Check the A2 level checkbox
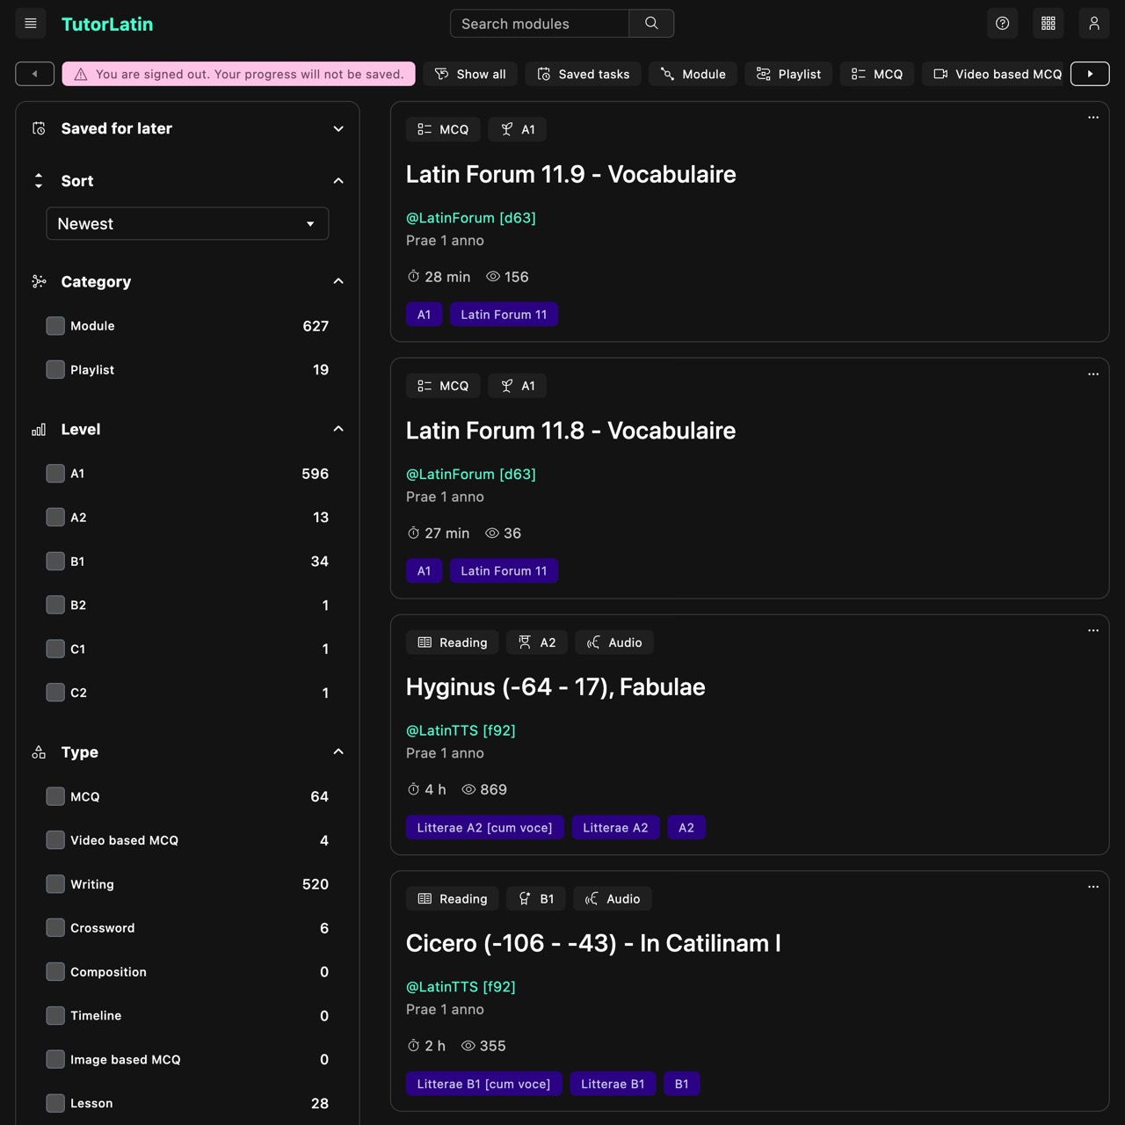Screen dimensions: 1125x1125 click(55, 518)
